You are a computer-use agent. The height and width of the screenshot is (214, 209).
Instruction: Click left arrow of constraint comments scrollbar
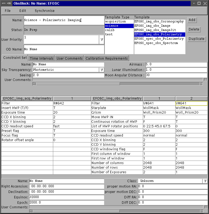click(x=34, y=84)
